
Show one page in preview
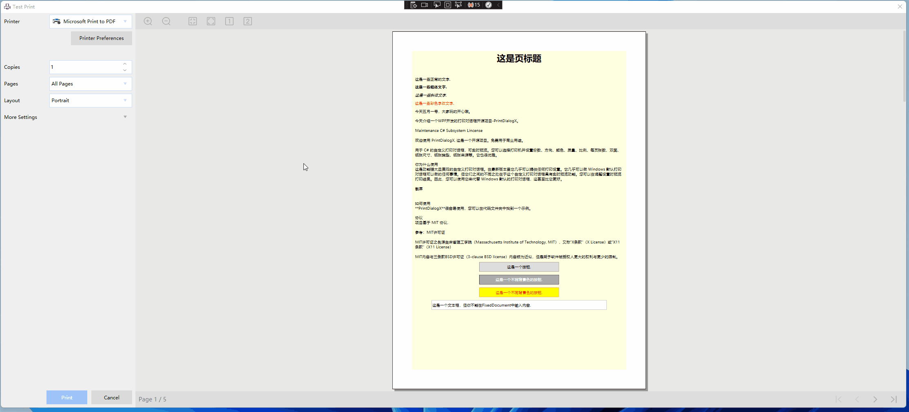[x=229, y=21]
